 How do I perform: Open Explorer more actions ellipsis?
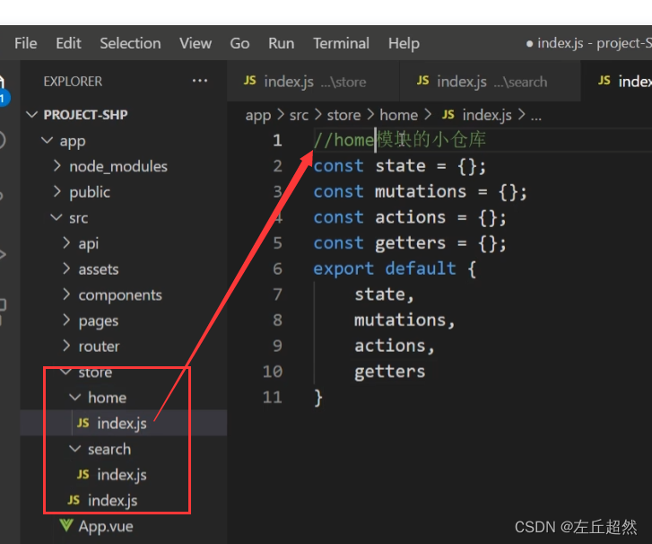[200, 81]
